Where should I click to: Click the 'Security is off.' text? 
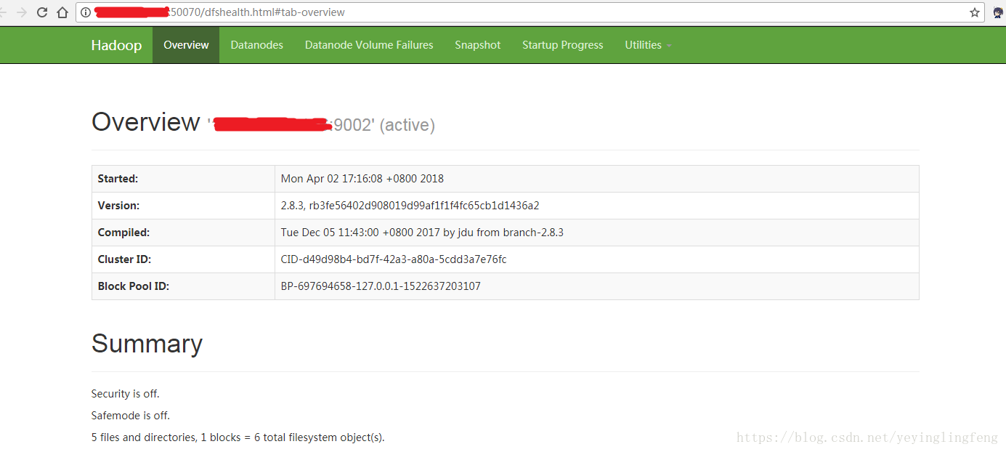[x=125, y=394]
